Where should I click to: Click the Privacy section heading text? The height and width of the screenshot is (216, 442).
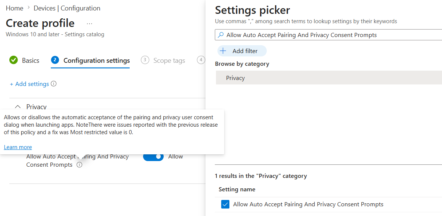(36, 107)
